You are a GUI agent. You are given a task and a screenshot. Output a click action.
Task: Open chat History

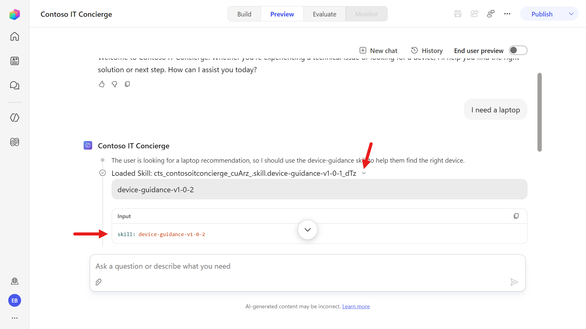click(427, 51)
